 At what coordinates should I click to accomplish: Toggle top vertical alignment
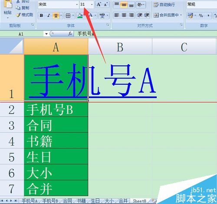pos(117,5)
